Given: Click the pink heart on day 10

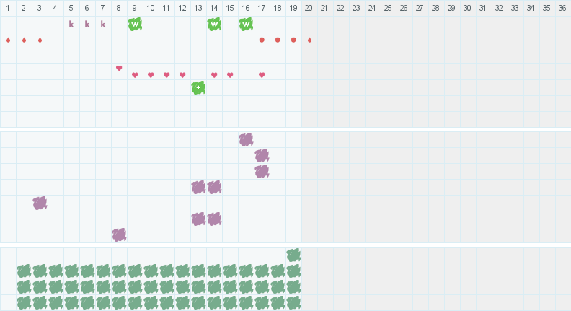Looking at the screenshot, I should 151,75.
